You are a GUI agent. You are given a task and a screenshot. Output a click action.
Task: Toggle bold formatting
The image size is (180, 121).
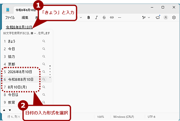coord(89,18)
